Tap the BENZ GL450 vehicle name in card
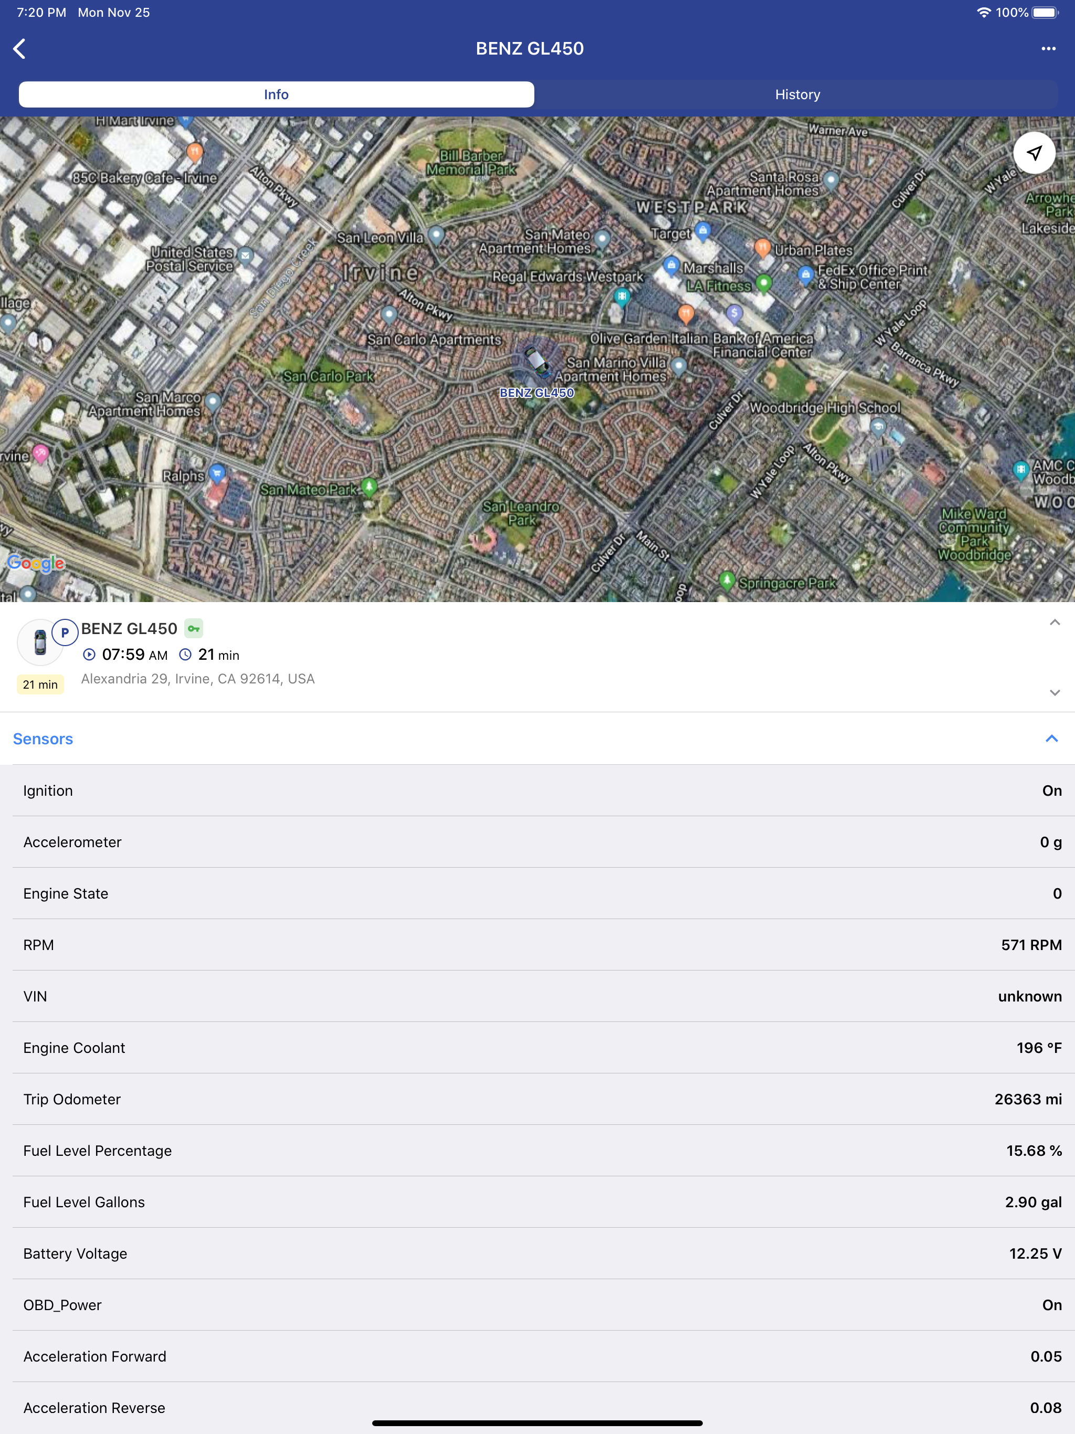 click(129, 629)
